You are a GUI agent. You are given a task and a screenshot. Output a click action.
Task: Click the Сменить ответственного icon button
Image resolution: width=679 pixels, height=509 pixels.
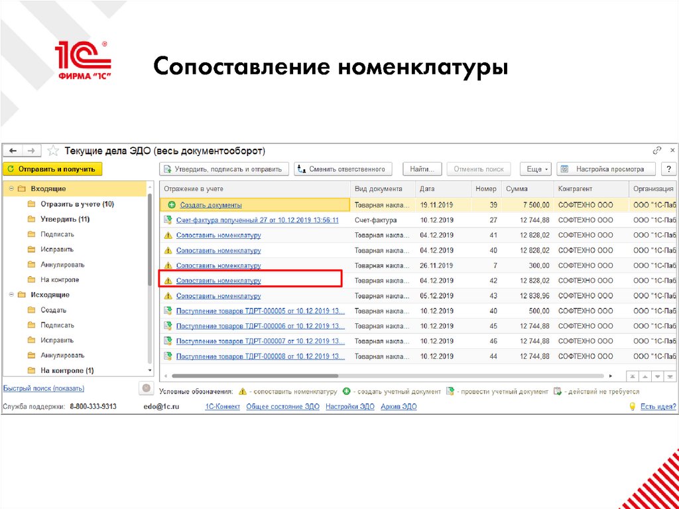(x=302, y=169)
